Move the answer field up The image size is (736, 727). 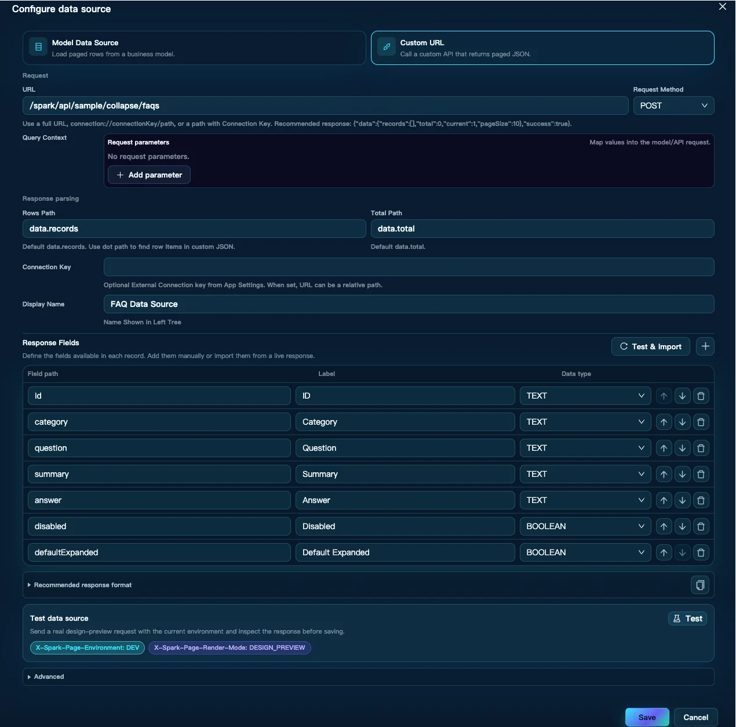664,500
